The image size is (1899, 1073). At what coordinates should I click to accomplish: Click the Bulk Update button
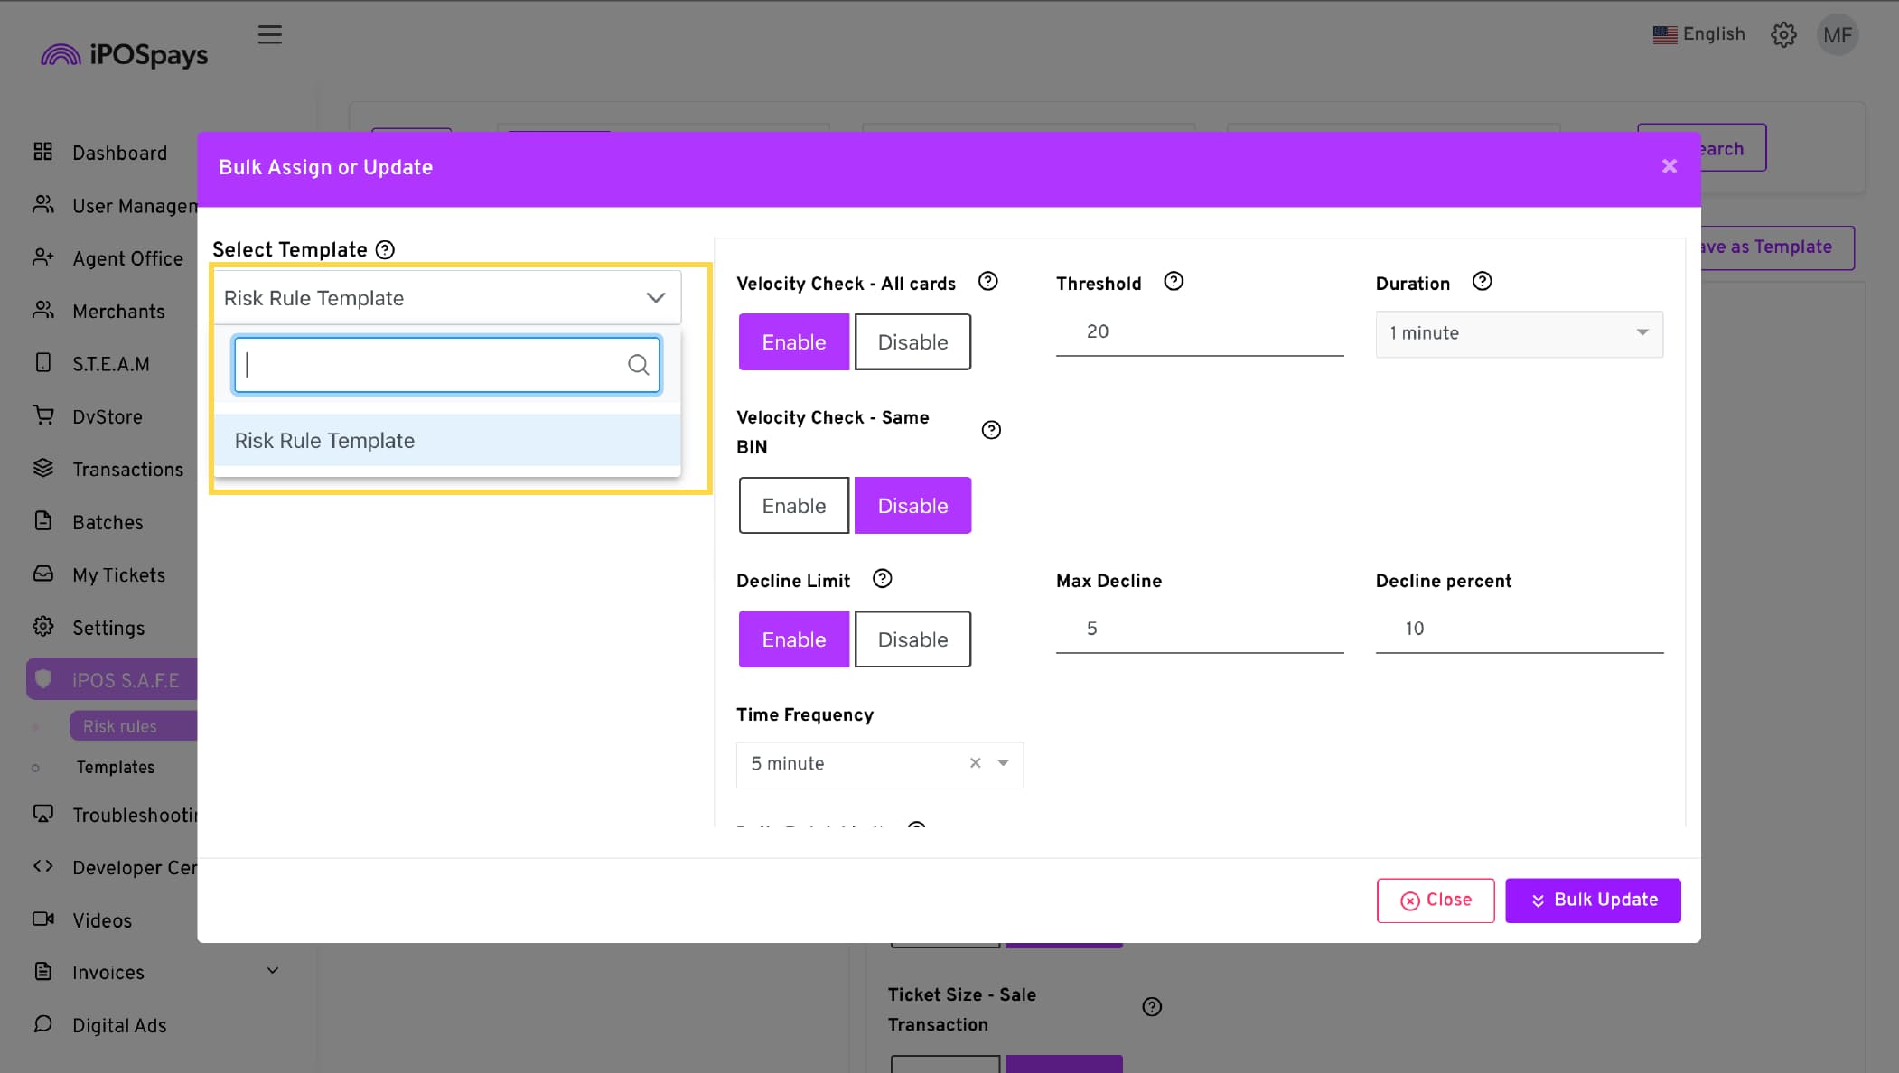click(1592, 900)
